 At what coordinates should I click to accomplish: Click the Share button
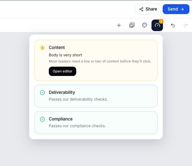(148, 9)
